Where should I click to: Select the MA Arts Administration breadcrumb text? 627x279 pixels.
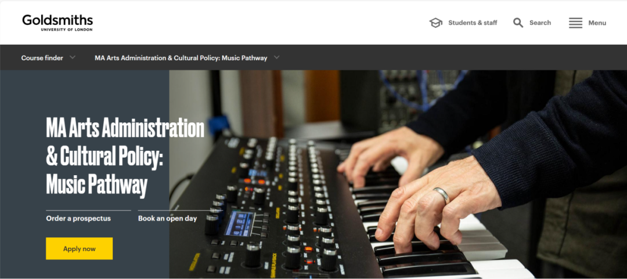181,58
